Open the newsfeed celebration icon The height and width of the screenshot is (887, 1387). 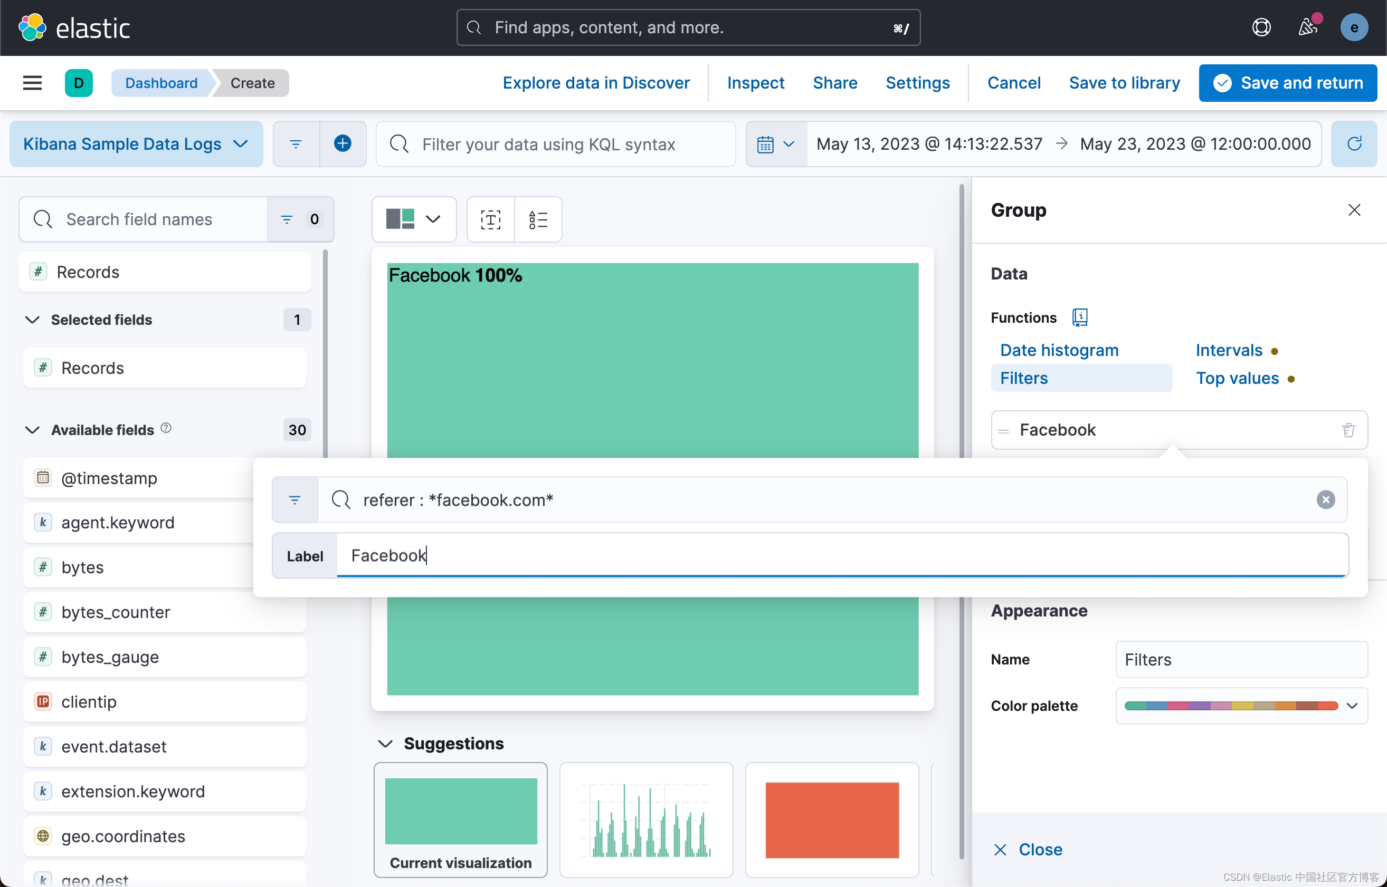click(1307, 27)
